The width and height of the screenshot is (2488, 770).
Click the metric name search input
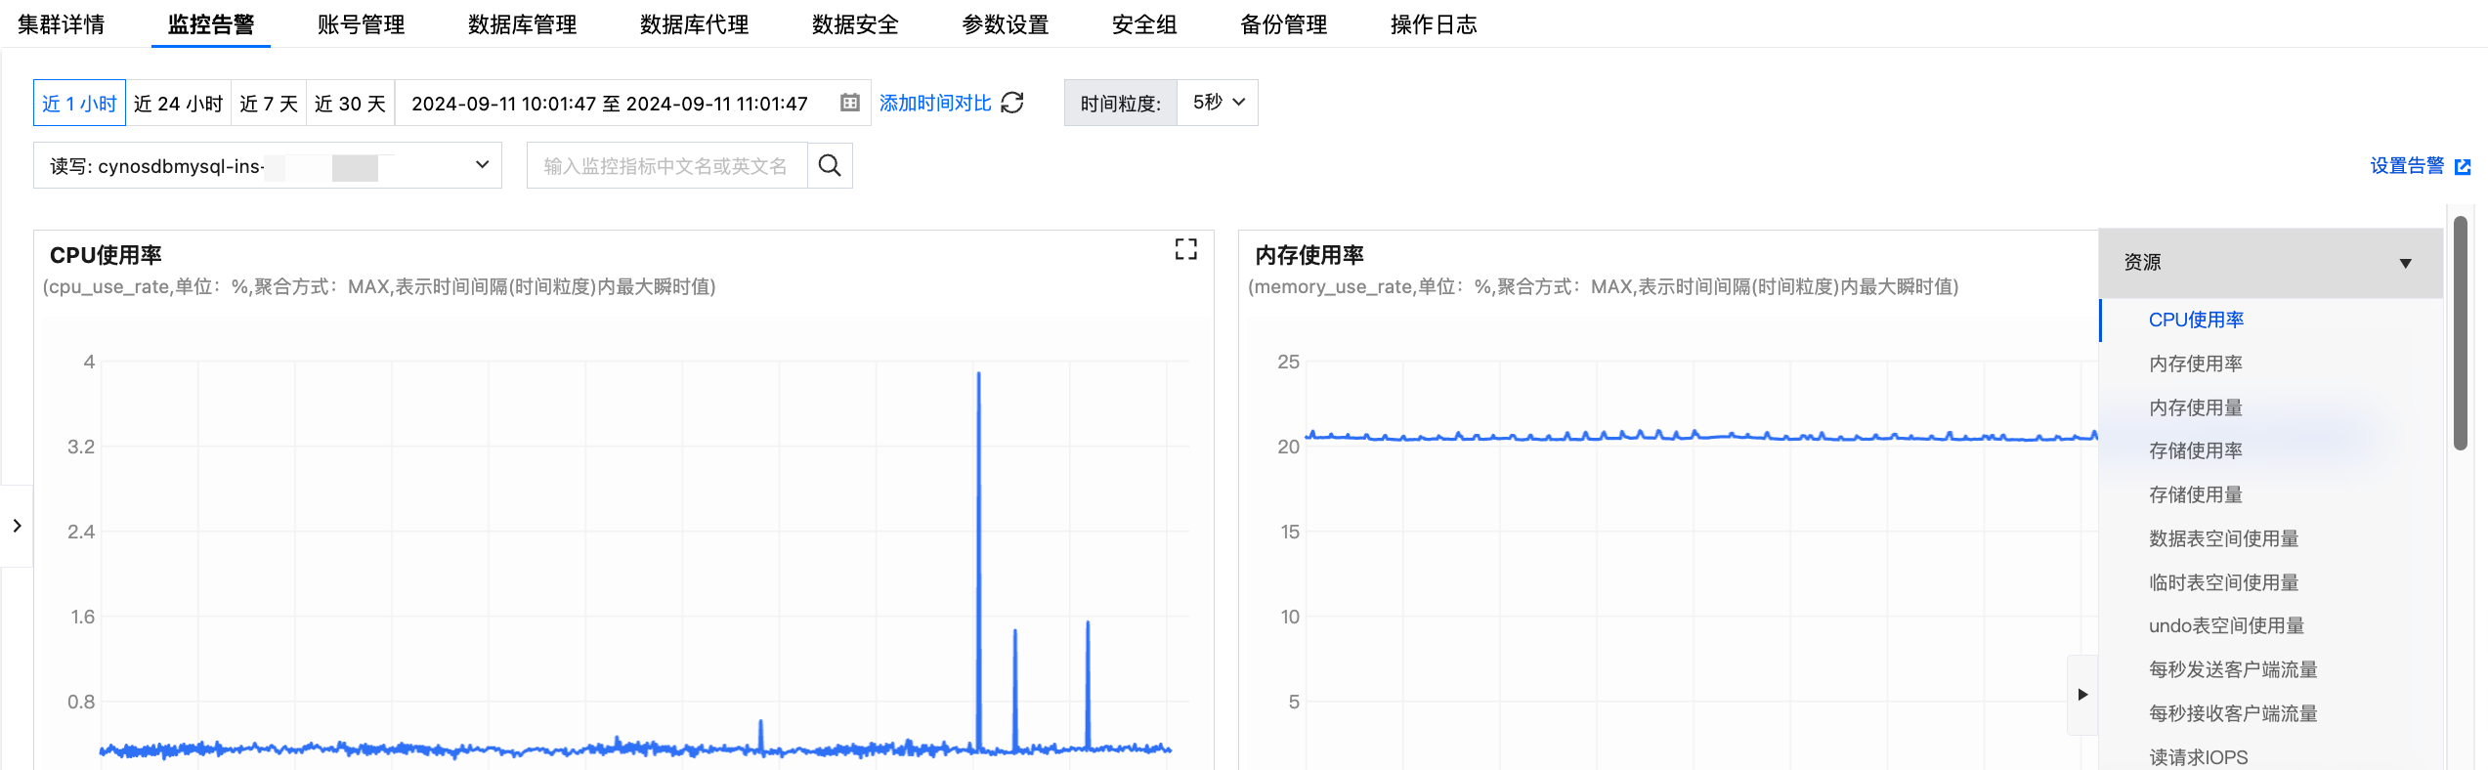(667, 165)
